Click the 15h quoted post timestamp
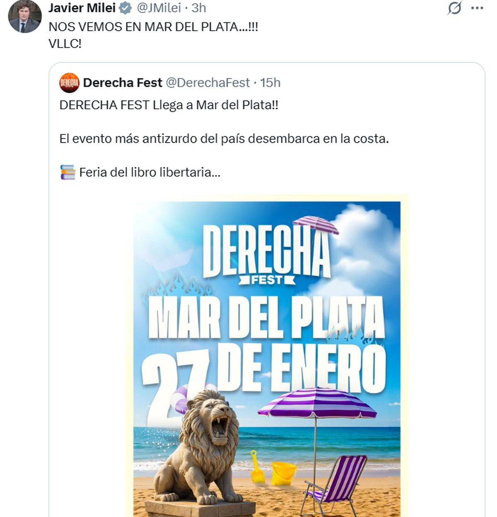The height and width of the screenshot is (517, 497). [x=270, y=83]
